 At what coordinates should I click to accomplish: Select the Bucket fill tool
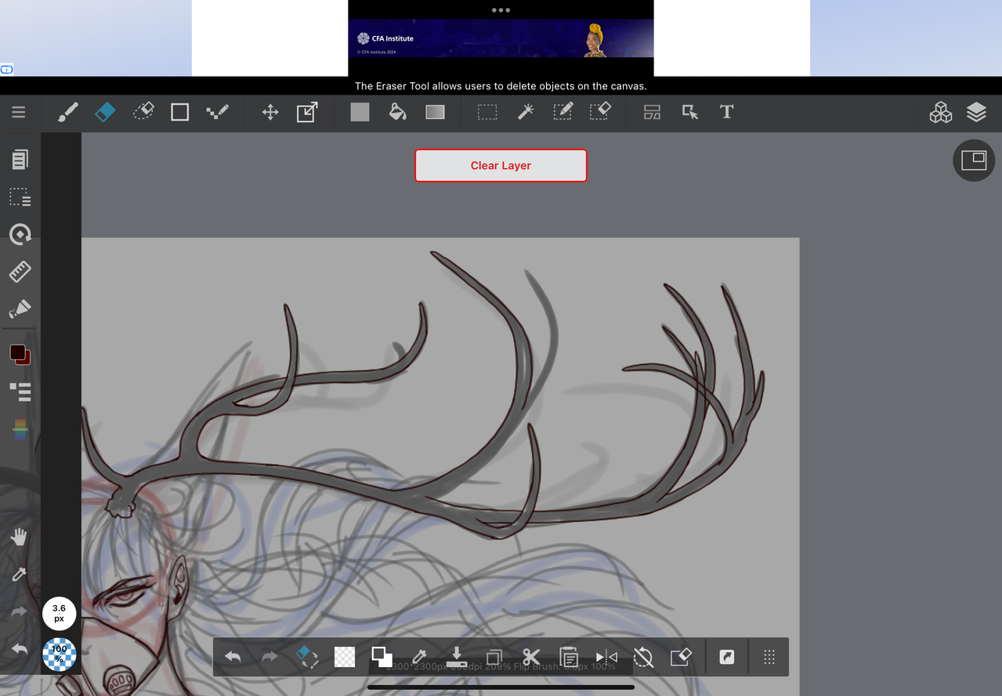click(x=398, y=112)
